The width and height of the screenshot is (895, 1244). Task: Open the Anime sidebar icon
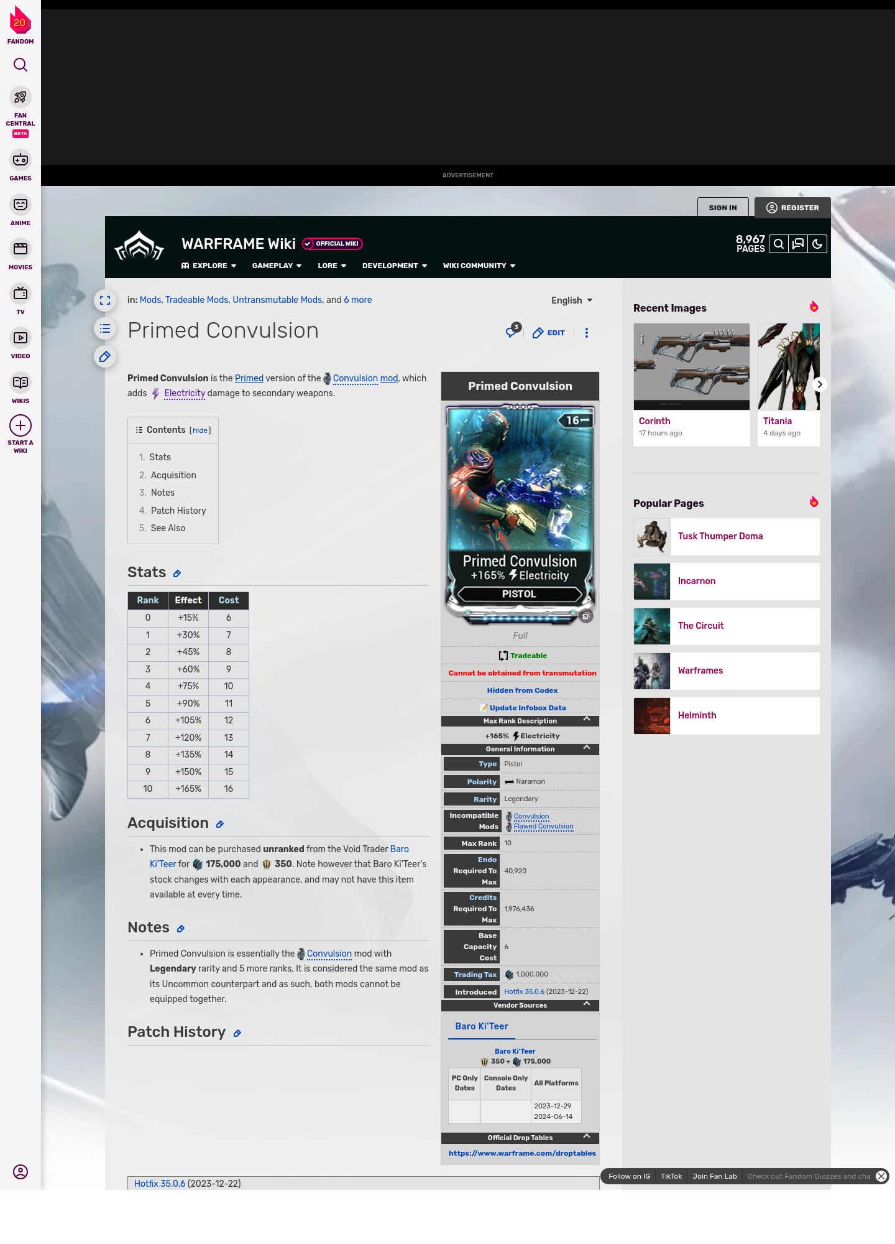[21, 205]
